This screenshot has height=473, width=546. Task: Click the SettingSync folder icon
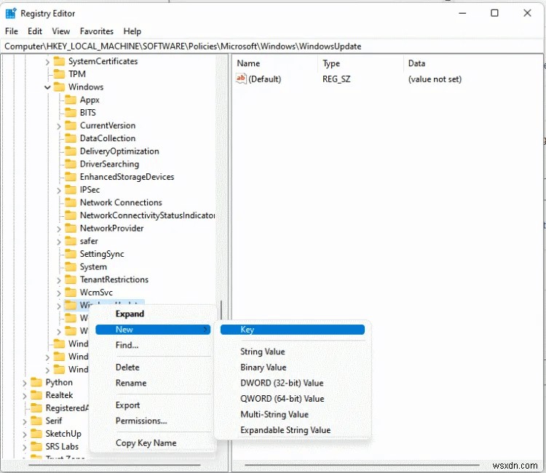point(71,254)
